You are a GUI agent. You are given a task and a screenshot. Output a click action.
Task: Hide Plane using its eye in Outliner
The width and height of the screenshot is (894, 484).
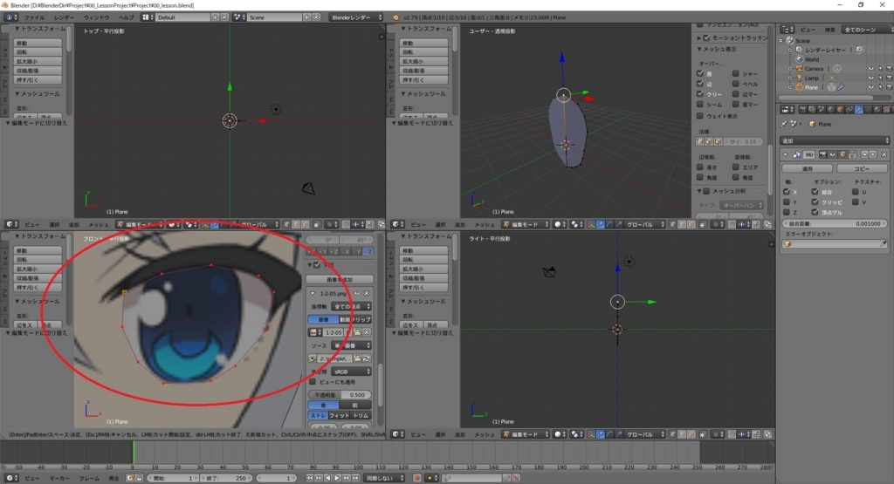[870, 87]
